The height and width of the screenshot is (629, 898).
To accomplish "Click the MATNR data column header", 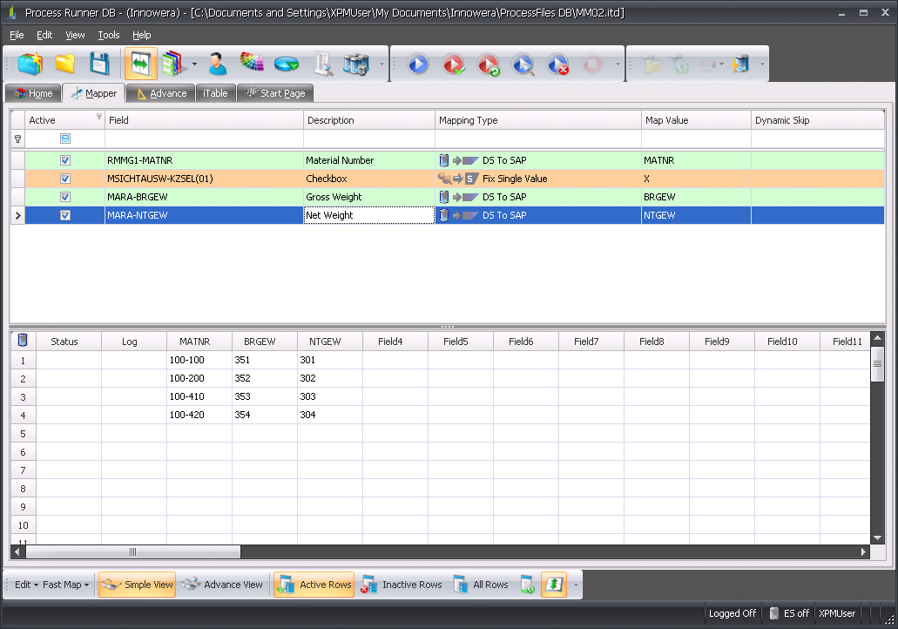I will pyautogui.click(x=199, y=342).
